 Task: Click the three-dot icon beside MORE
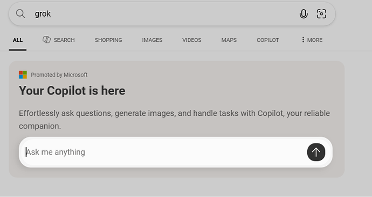(x=303, y=40)
